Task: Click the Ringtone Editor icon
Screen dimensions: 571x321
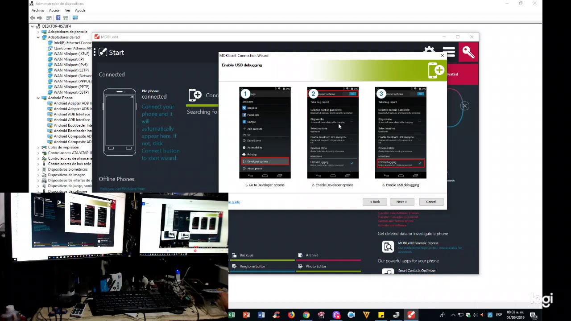Action: click(235, 266)
